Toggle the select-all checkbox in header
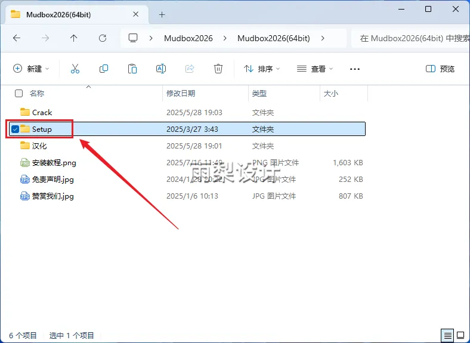The image size is (470, 343). coord(18,93)
